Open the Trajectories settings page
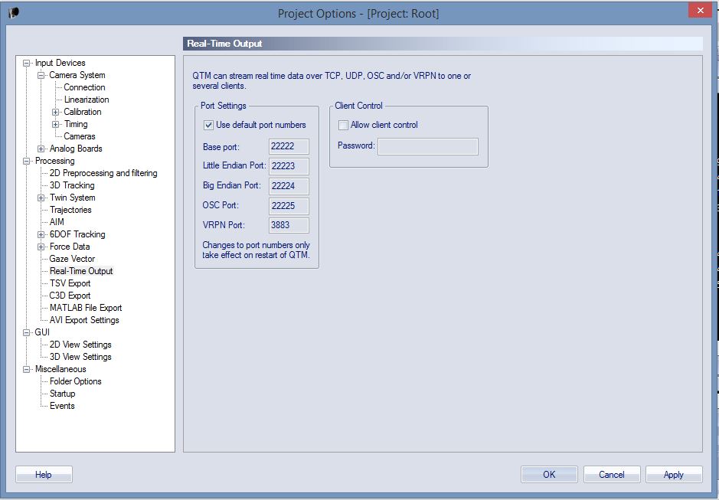719x500 pixels. [x=70, y=210]
